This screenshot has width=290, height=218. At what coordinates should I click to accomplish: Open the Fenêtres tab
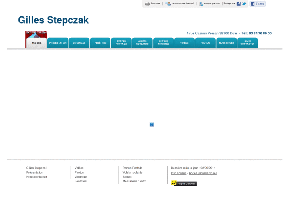click(x=100, y=43)
